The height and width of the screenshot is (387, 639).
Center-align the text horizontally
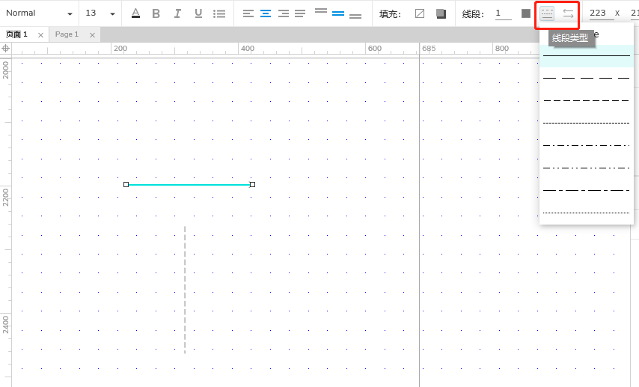pos(266,14)
